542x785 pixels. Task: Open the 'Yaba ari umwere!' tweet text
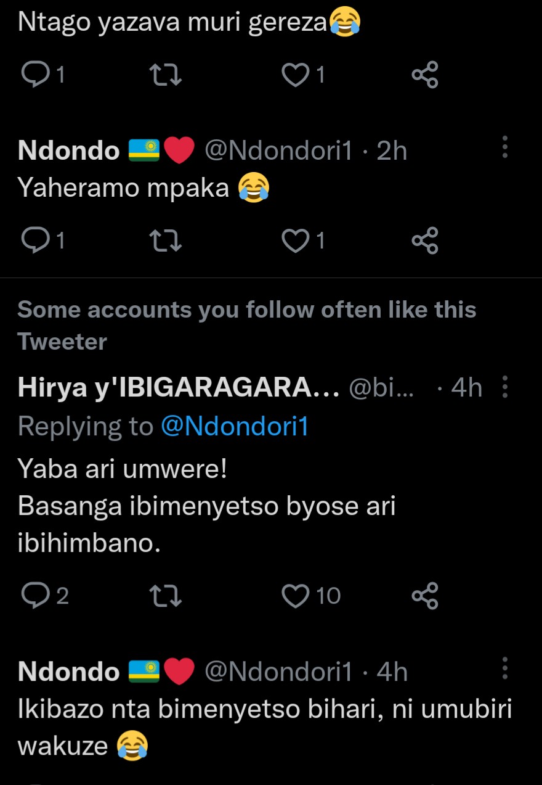206,506
